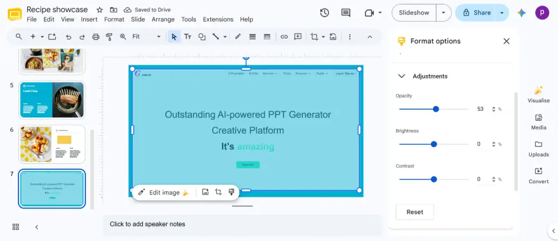Click the border weight icon
This screenshot has height=241, width=558.
252,37
